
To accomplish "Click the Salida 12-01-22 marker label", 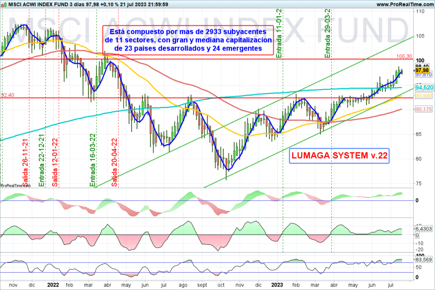I will (x=55, y=163).
